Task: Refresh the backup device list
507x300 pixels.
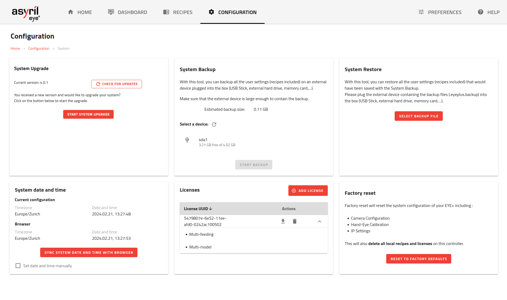Action: pyautogui.click(x=214, y=124)
